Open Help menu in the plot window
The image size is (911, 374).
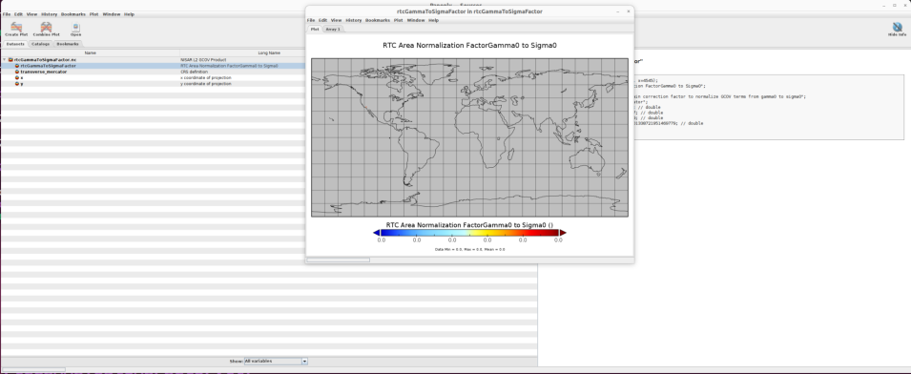(x=433, y=20)
